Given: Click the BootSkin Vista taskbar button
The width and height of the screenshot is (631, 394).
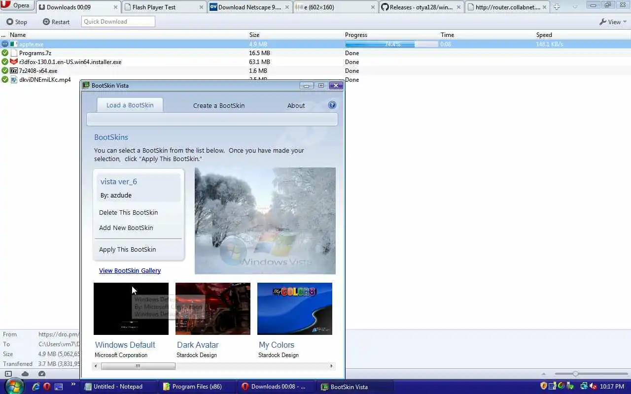Looking at the screenshot, I should pyautogui.click(x=355, y=387).
